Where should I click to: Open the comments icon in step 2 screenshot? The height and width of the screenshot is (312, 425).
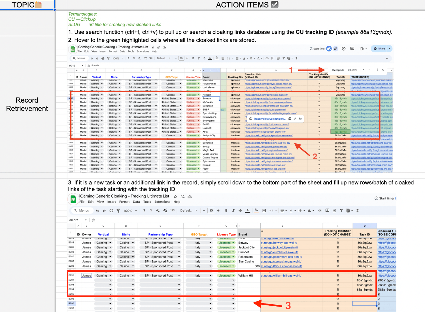coord(352,49)
